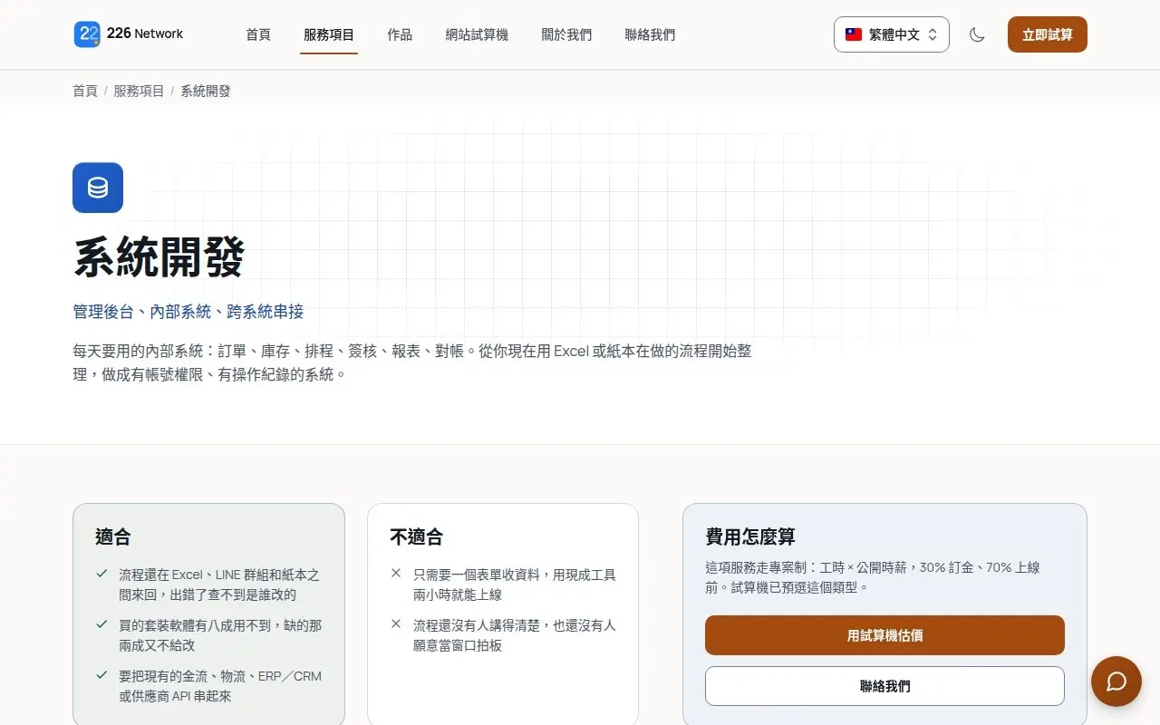The image size is (1160, 725).
Task: Click the 226 Network logo icon
Action: (x=87, y=34)
